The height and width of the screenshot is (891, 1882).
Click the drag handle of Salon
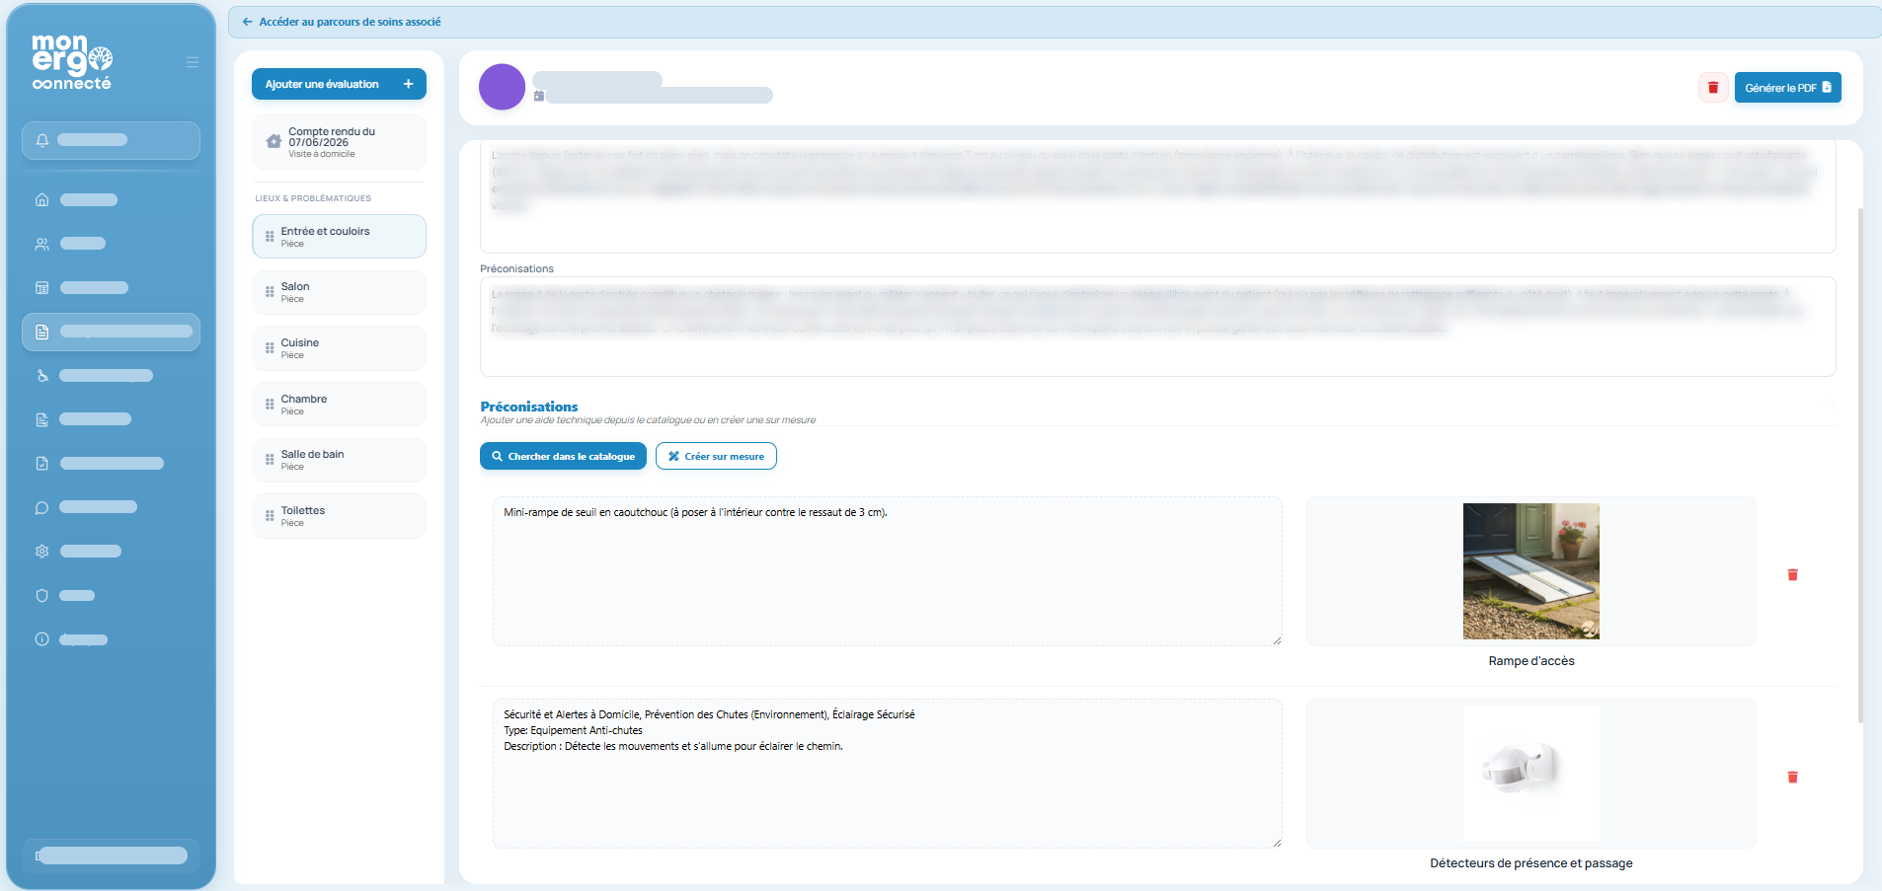[x=270, y=292]
